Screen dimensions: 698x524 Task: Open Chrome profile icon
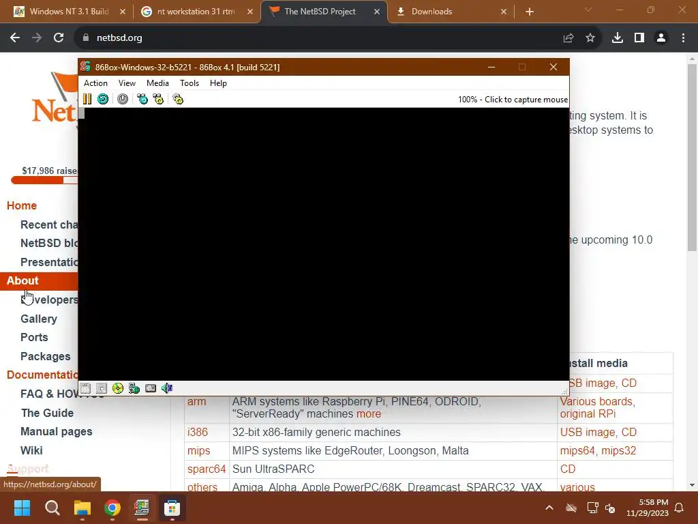coord(661,38)
